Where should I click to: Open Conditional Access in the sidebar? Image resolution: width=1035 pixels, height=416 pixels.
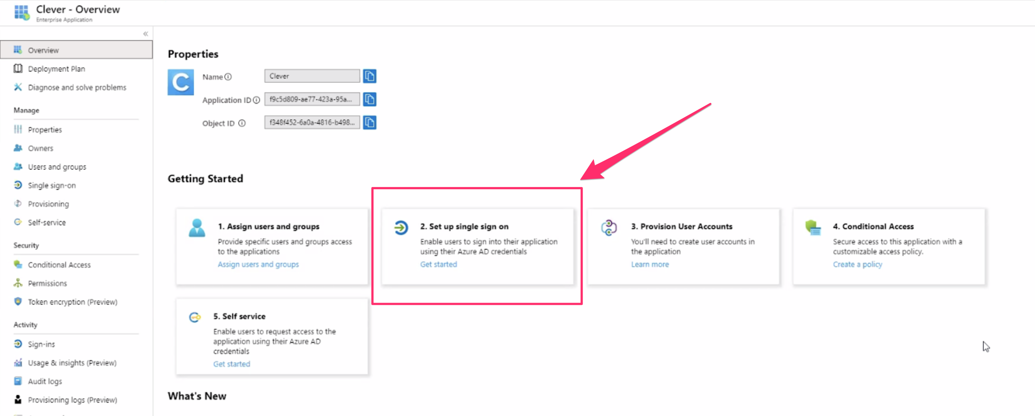tap(59, 264)
